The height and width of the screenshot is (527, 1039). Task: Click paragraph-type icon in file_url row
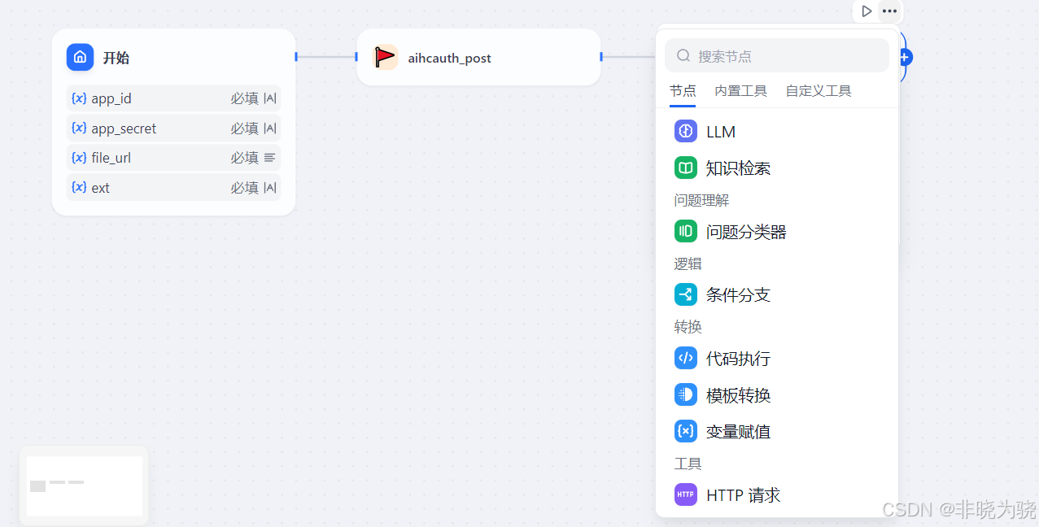[x=270, y=158]
